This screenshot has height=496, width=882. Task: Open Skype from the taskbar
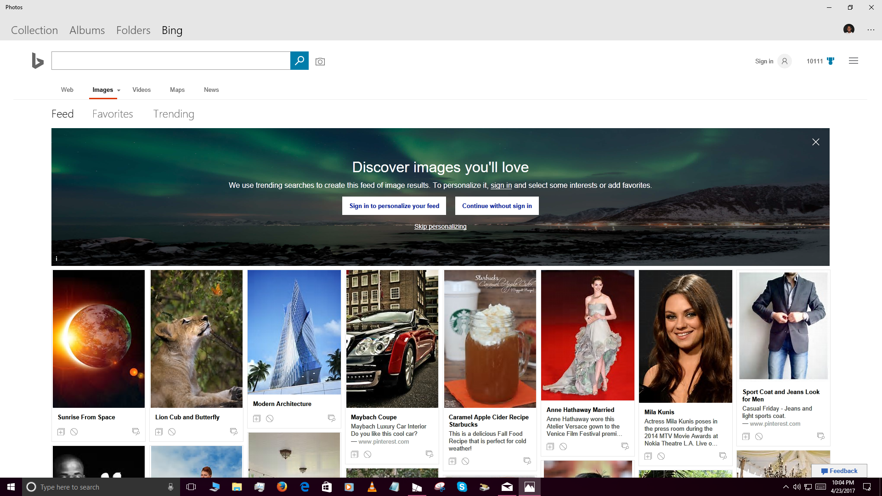[462, 487]
